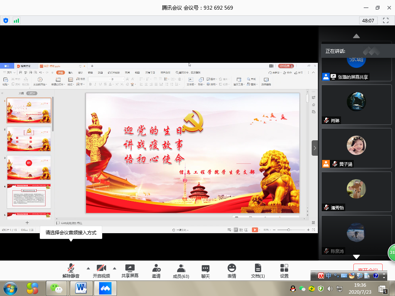This screenshot has height=296, width=395.
Task: Switch to normal view in WPS status bar
Action: [x=236, y=230]
